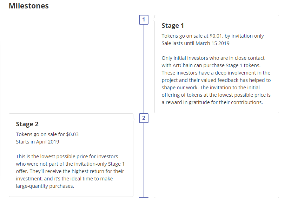This screenshot has height=198, width=291.
Task: Click the Stage 1 token price line
Action: pyautogui.click(x=213, y=36)
